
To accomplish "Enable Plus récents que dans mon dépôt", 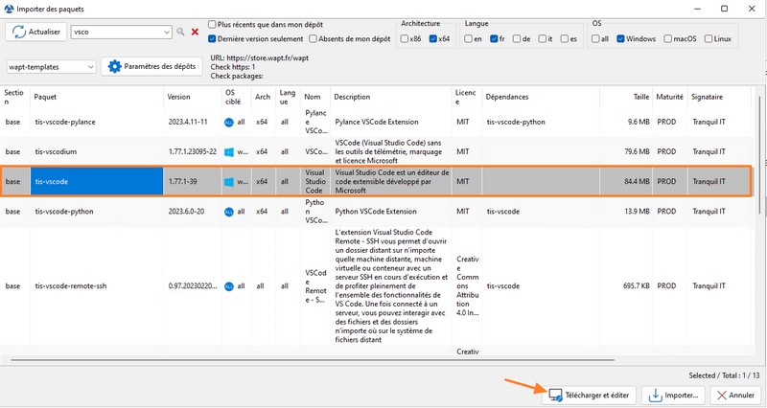I will pos(211,23).
